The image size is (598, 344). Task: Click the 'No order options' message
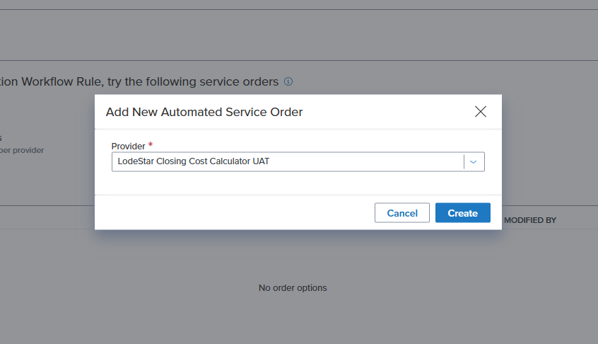[x=293, y=288]
